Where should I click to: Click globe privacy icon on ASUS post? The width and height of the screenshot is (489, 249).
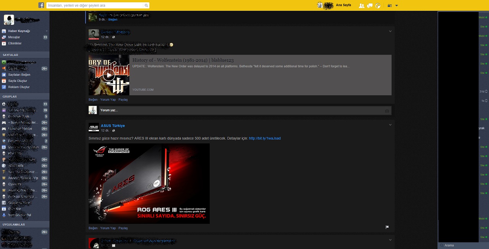tap(113, 131)
